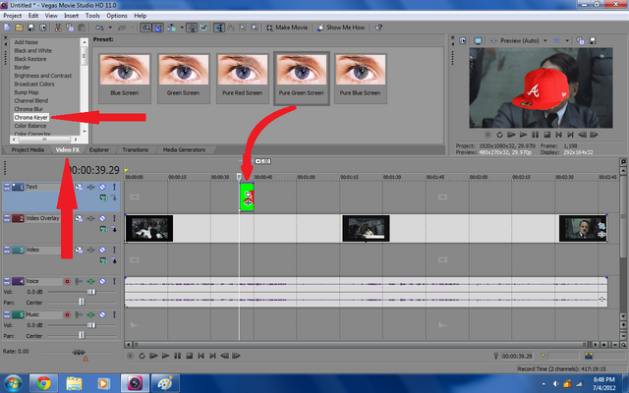This screenshot has height=393, width=629.
Task: Toggle Lock Envelopes to Events button
Action: click(x=192, y=28)
